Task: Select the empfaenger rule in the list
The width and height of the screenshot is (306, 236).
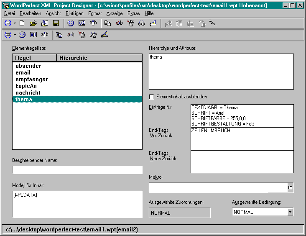Action: click(77, 80)
